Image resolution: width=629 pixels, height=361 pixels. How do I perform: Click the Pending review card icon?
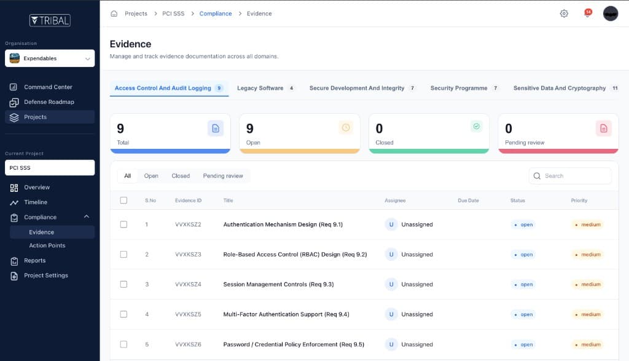click(x=604, y=129)
